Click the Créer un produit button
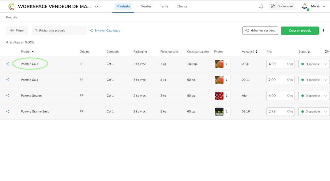The image size is (330, 181). [x=300, y=31]
